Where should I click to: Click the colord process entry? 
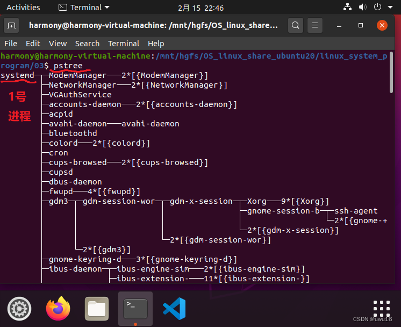tap(63, 143)
